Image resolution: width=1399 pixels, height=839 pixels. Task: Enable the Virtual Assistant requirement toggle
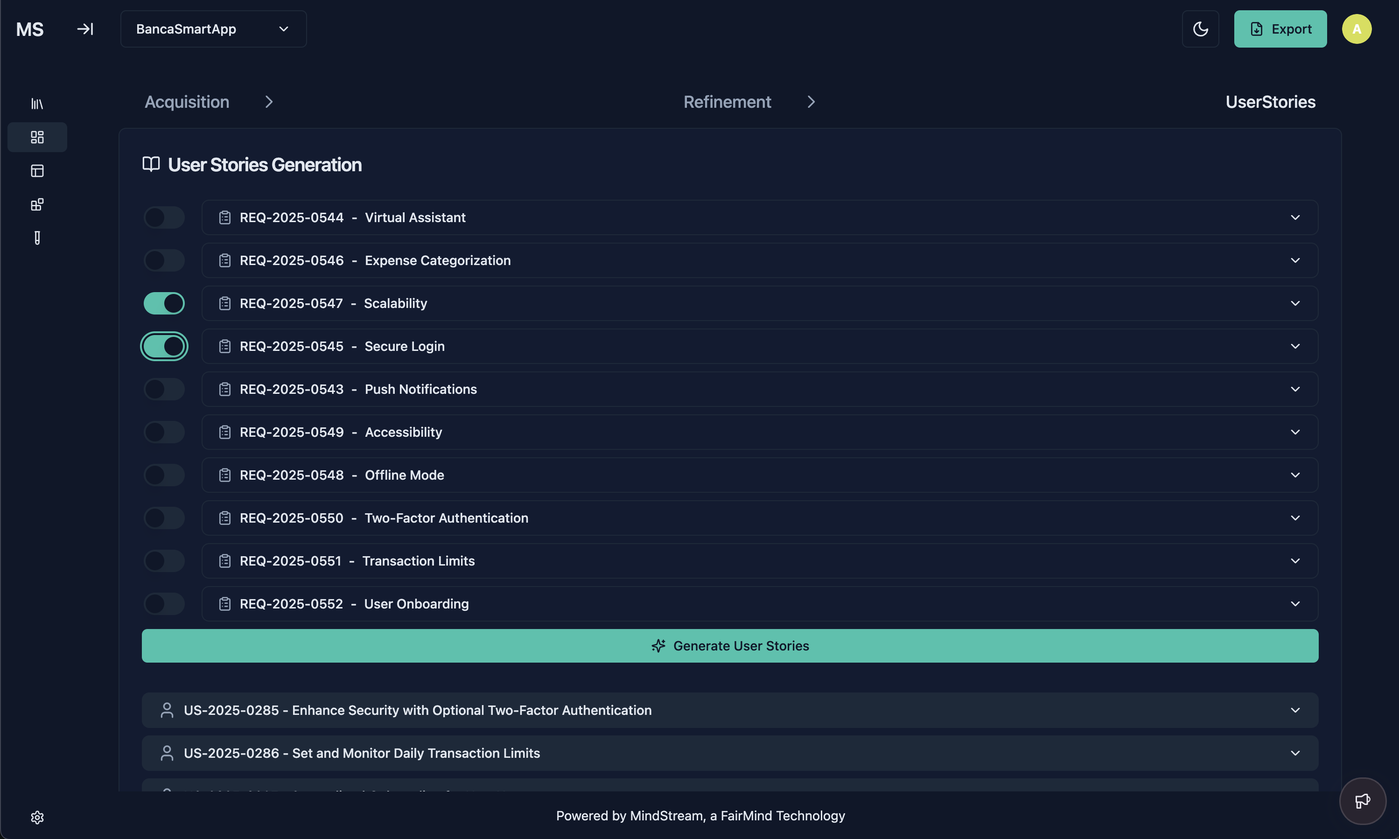pos(164,217)
